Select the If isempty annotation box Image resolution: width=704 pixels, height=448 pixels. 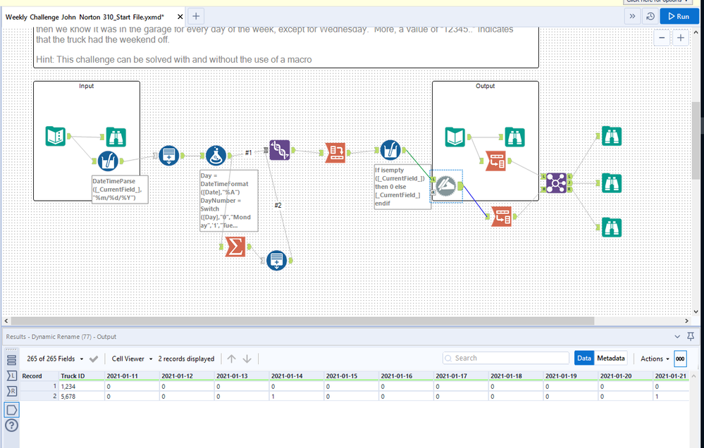402,187
